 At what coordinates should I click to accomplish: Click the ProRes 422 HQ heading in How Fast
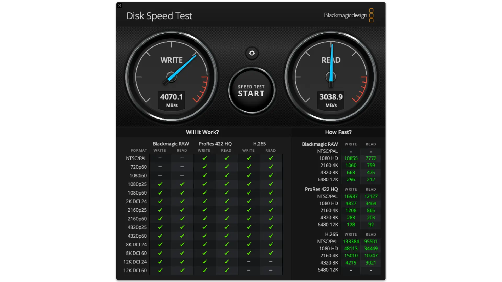click(x=321, y=189)
